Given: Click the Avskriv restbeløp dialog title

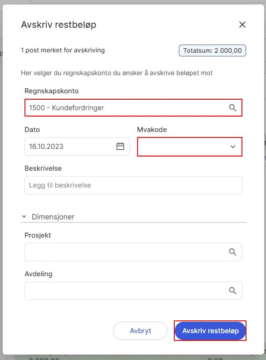Looking at the screenshot, I should pyautogui.click(x=59, y=25).
